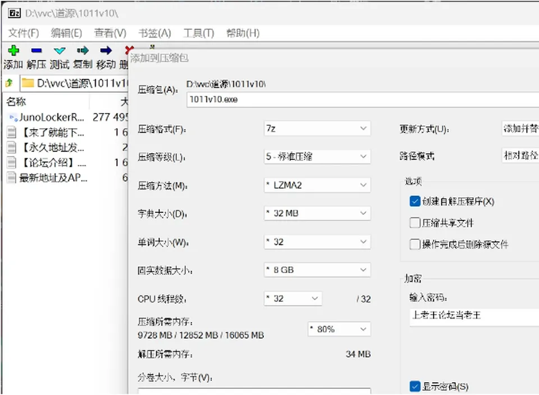Open the 压缩等级 dropdown showing 5 - 标准压缩
Screen dimensions: 539x395
pyautogui.click(x=317, y=157)
